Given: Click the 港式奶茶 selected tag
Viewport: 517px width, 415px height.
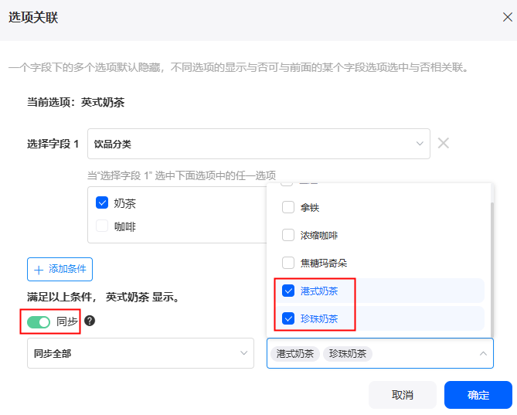Looking at the screenshot, I should click(295, 354).
